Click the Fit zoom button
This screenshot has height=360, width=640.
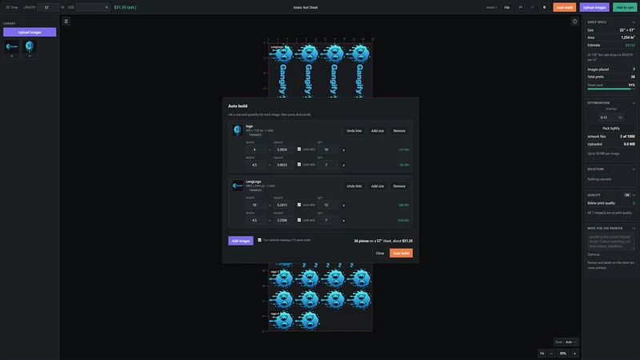pos(542,353)
